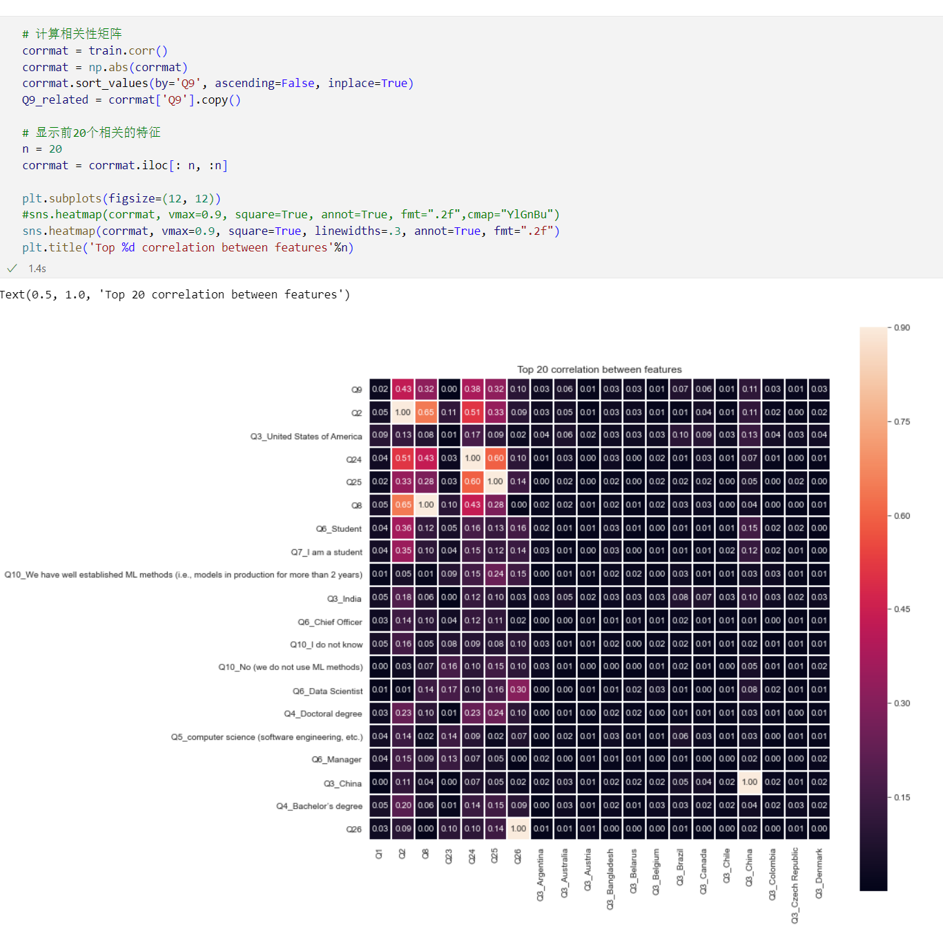Screen dimensions: 943x927
Task: Click the green execution success checkmark
Action: pos(12,268)
